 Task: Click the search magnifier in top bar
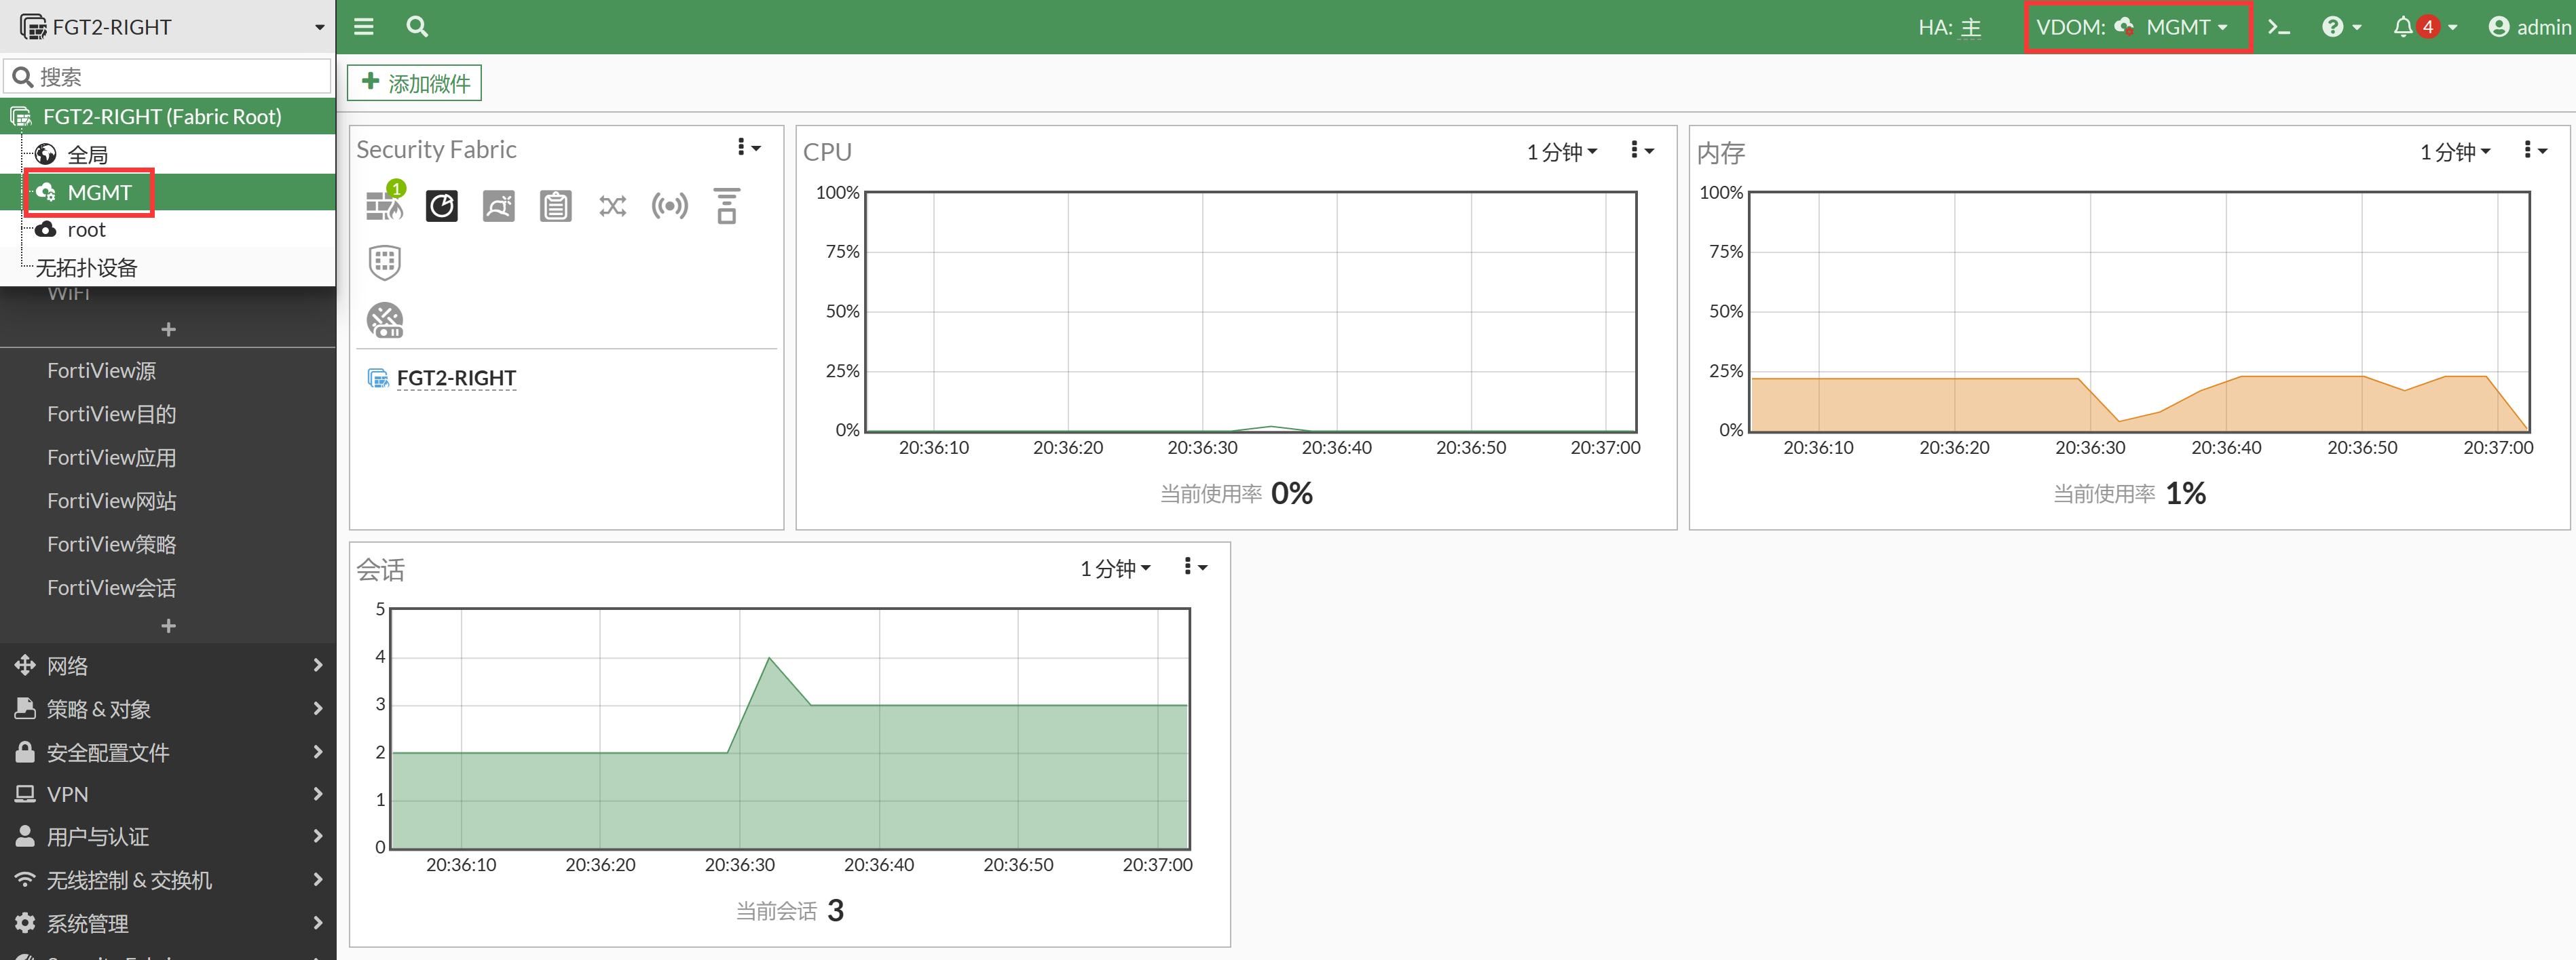417,27
